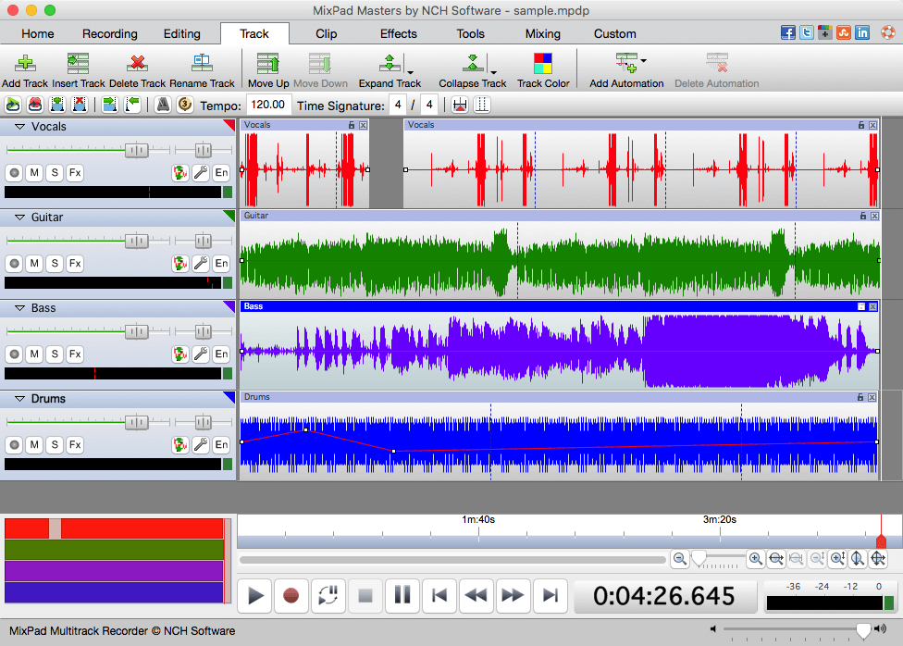The height and width of the screenshot is (646, 903).
Task: Open Fx for the Drums track
Action: (75, 444)
